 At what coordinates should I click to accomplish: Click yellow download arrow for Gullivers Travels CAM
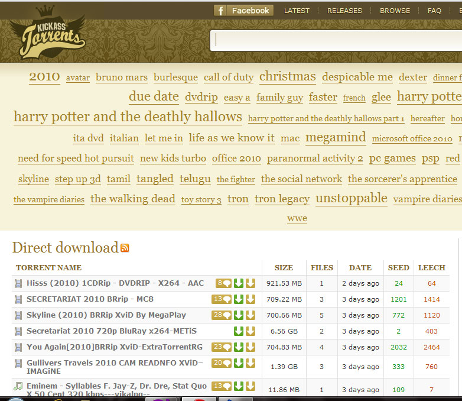point(250,363)
